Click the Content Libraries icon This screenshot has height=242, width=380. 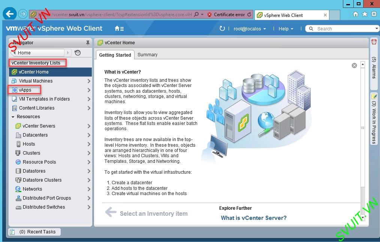[x=15, y=108]
